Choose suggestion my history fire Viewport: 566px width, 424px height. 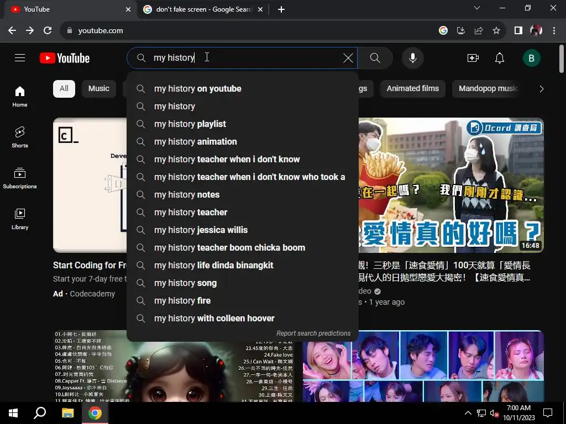tap(242, 301)
